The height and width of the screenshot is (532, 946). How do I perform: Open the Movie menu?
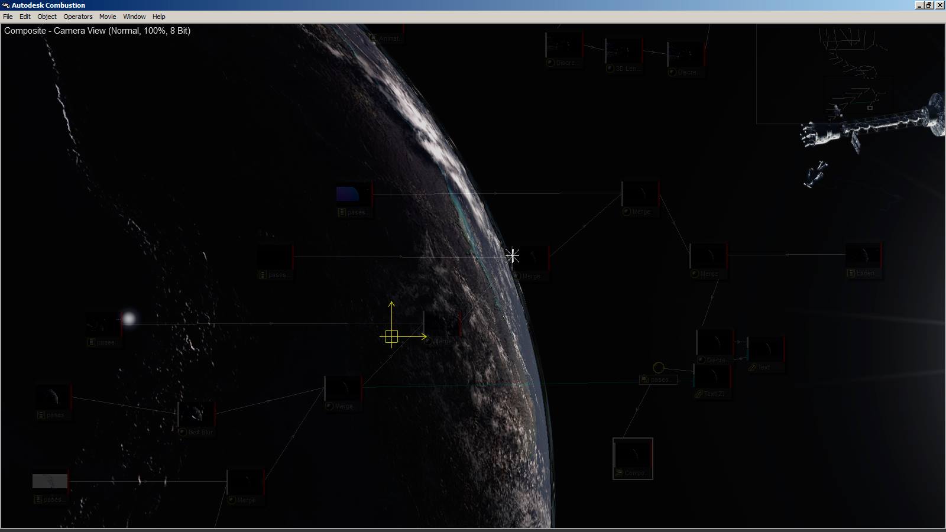pyautogui.click(x=108, y=17)
